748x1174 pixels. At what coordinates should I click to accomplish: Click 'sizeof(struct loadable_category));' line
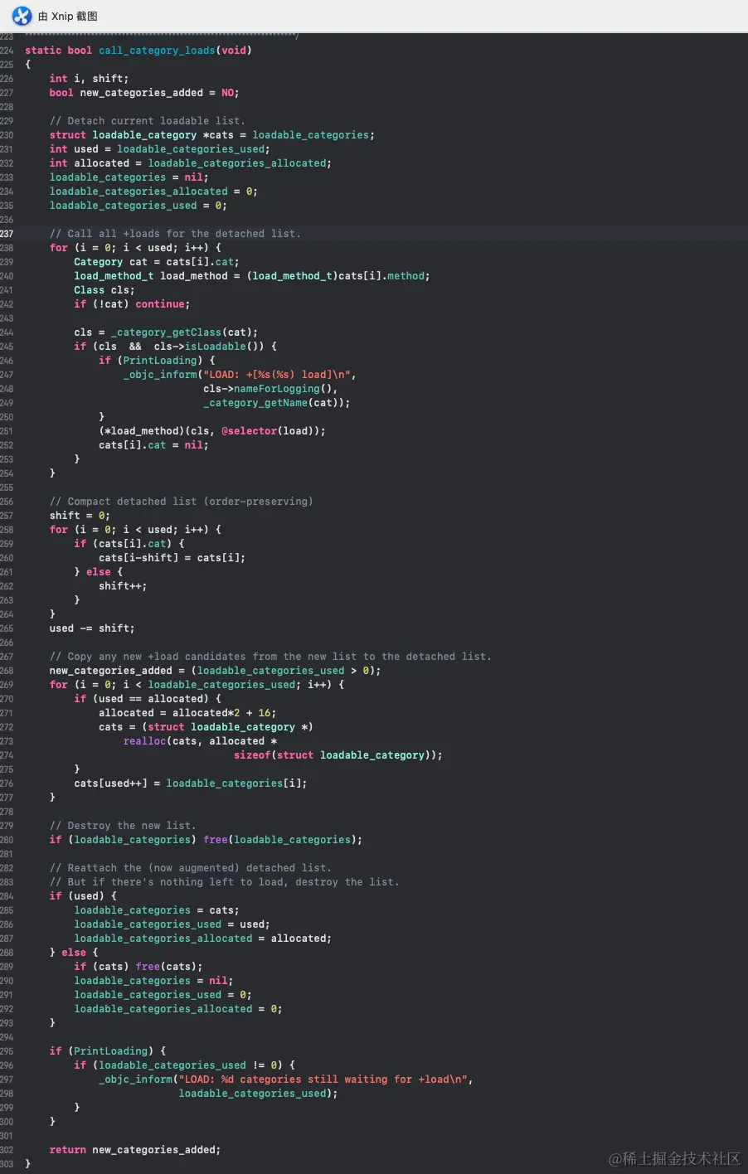(x=338, y=755)
